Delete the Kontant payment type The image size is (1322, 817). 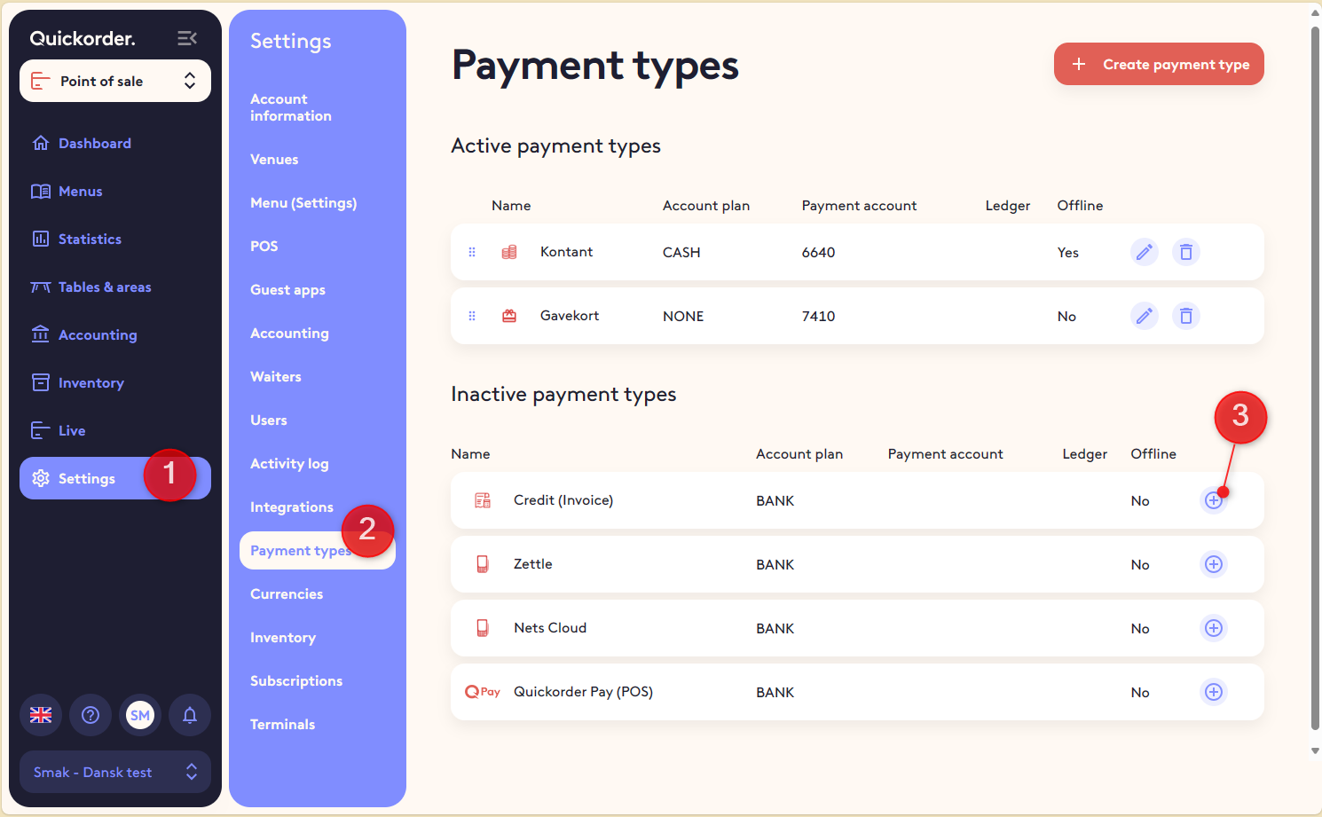click(x=1186, y=252)
